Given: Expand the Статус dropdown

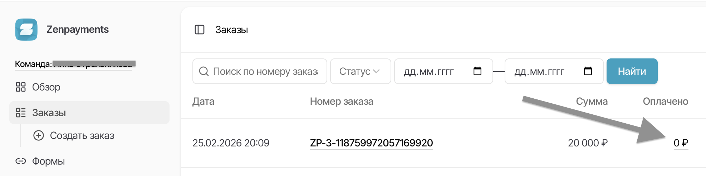Looking at the screenshot, I should tap(360, 71).
